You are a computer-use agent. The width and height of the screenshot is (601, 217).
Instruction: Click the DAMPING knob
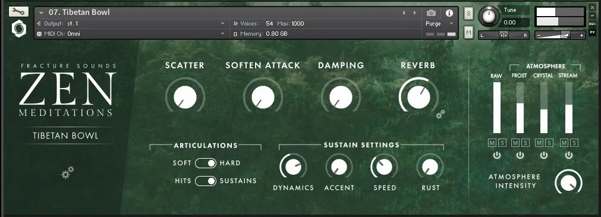pyautogui.click(x=341, y=97)
